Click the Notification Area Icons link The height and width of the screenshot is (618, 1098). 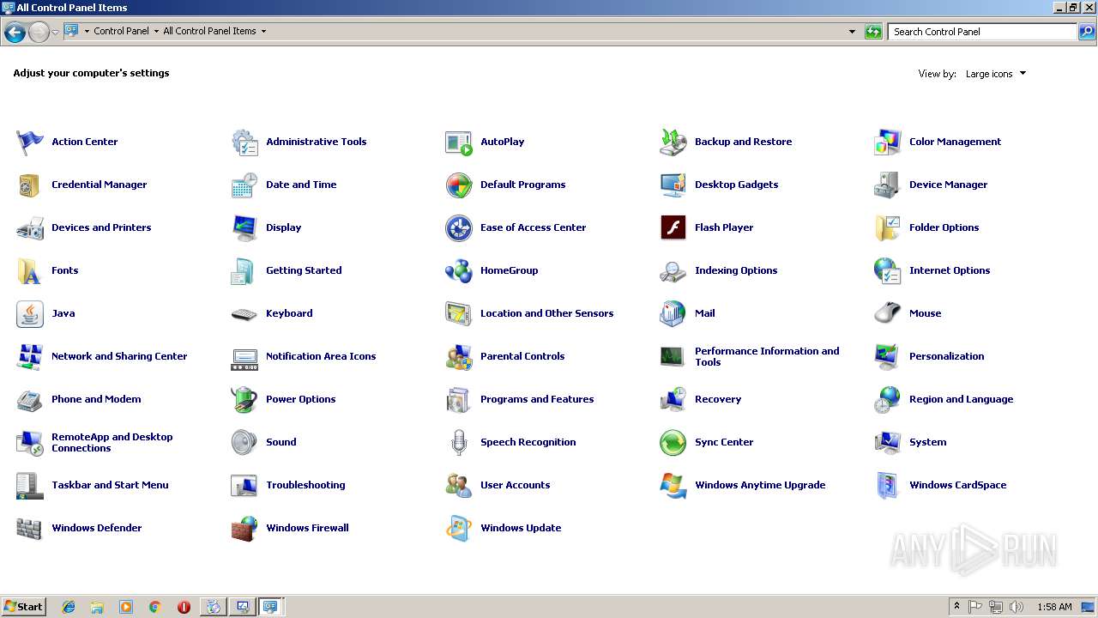(321, 356)
